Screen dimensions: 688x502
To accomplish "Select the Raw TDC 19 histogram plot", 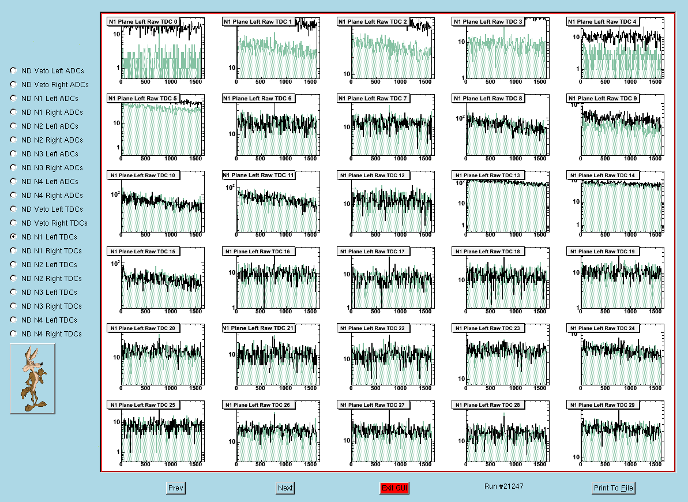I will tap(615, 280).
